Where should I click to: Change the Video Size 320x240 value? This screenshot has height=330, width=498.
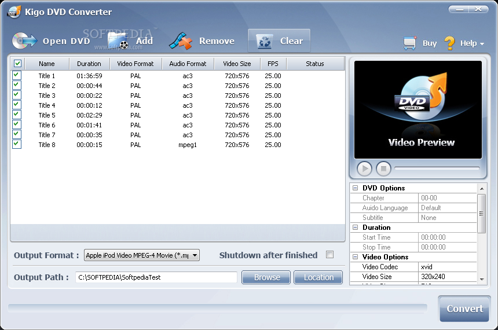(447, 277)
